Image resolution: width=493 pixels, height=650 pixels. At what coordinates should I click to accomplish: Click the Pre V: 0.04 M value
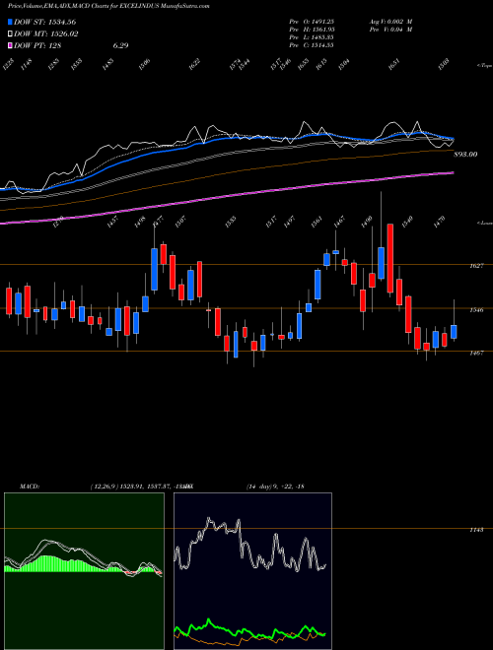(390, 30)
